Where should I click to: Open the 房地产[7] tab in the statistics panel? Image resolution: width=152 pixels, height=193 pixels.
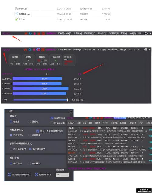[x=102, y=49]
